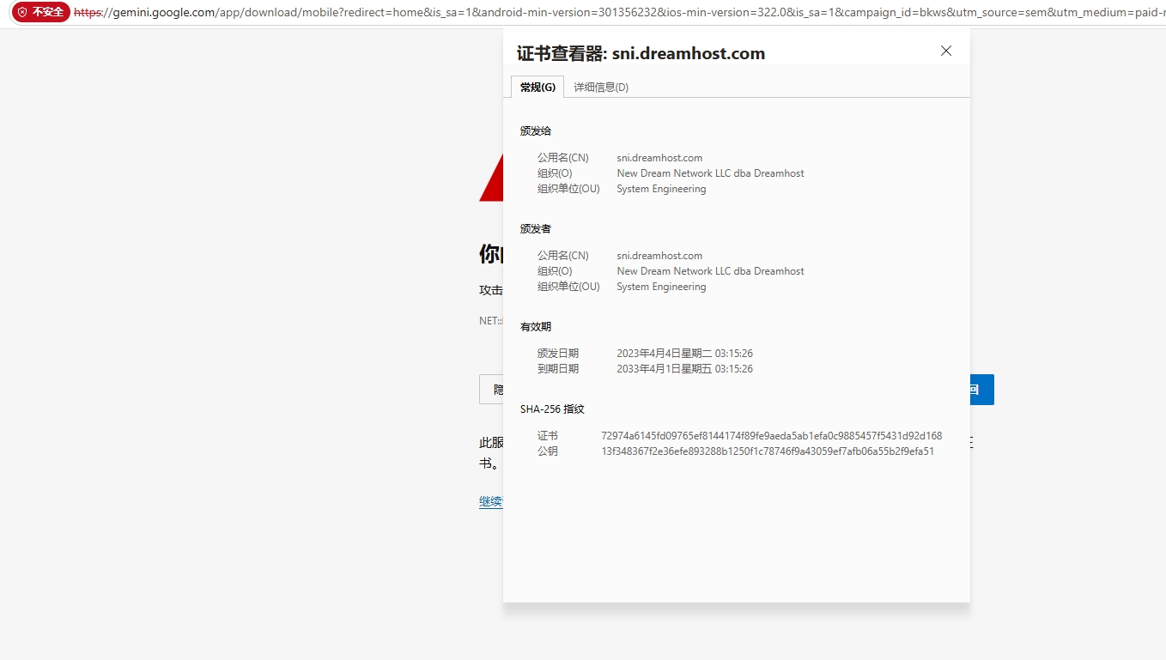Select sni.dreamhost.com under 颁发者
1166x660 pixels.
659,256
